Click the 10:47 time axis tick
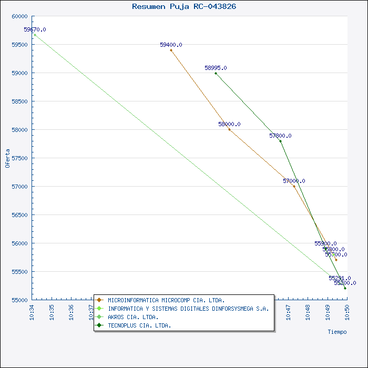 click(x=288, y=311)
